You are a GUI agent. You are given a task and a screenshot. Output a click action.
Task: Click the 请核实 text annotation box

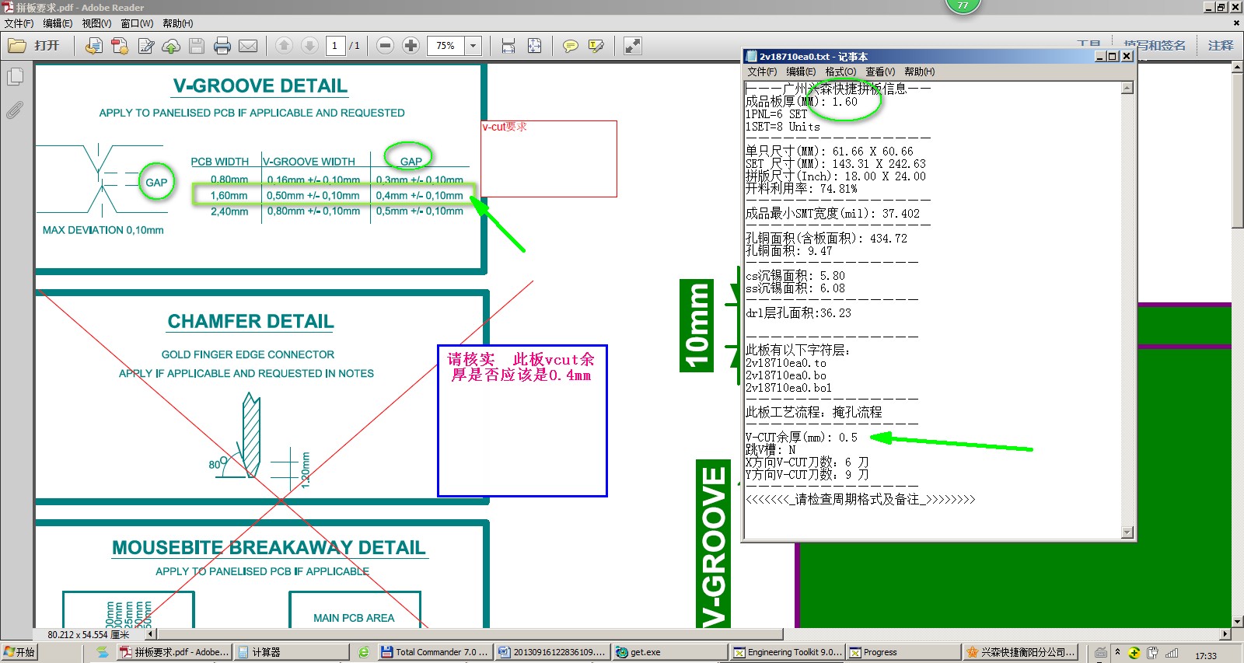coord(522,420)
